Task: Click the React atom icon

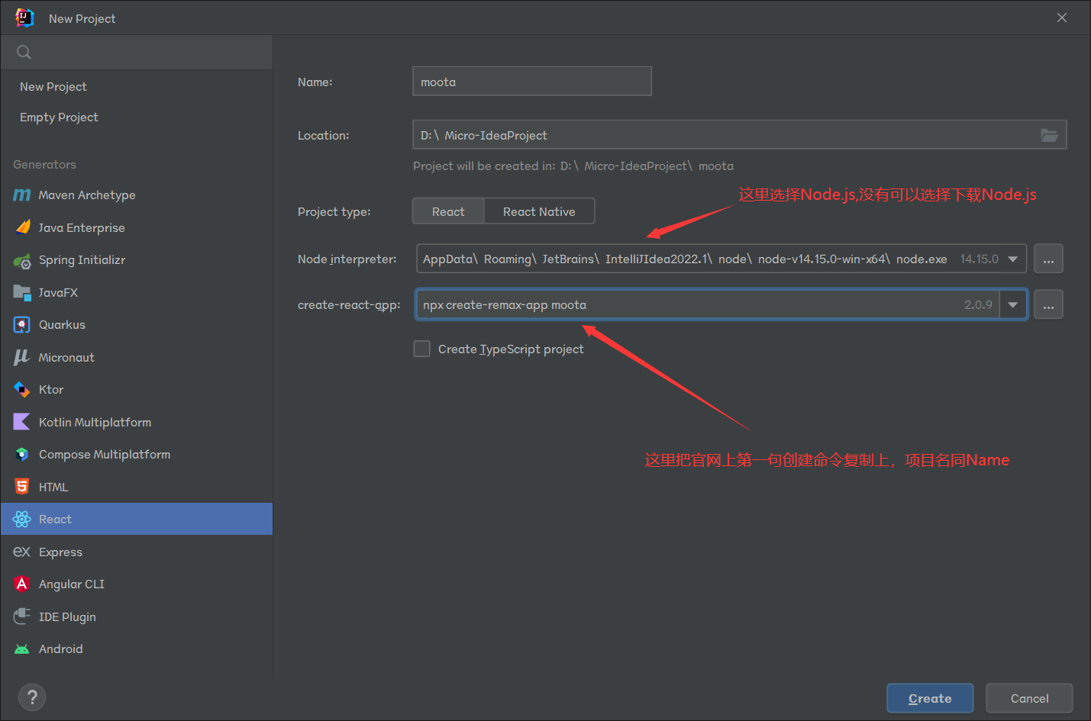Action: (x=22, y=520)
